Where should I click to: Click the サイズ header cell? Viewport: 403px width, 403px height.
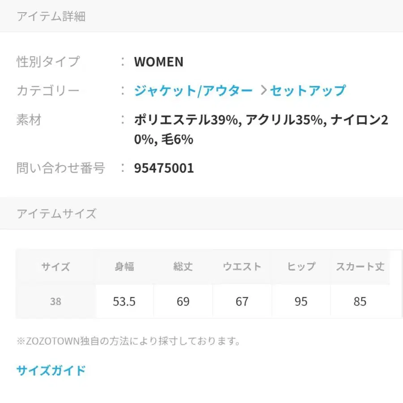point(55,266)
